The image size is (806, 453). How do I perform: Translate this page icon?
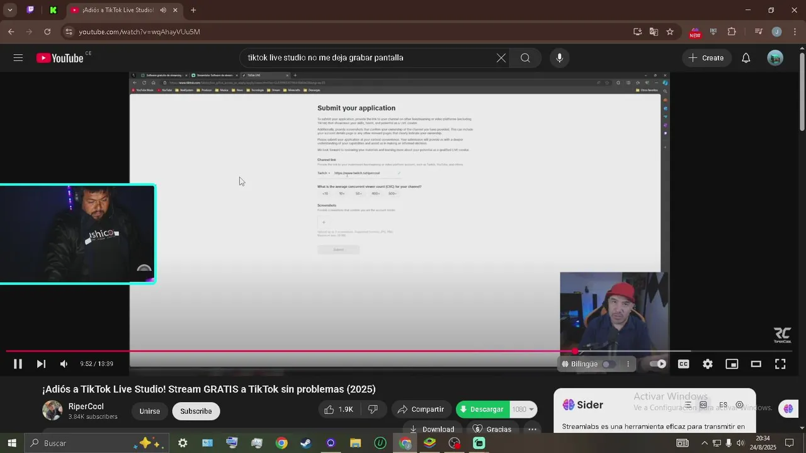click(x=654, y=31)
